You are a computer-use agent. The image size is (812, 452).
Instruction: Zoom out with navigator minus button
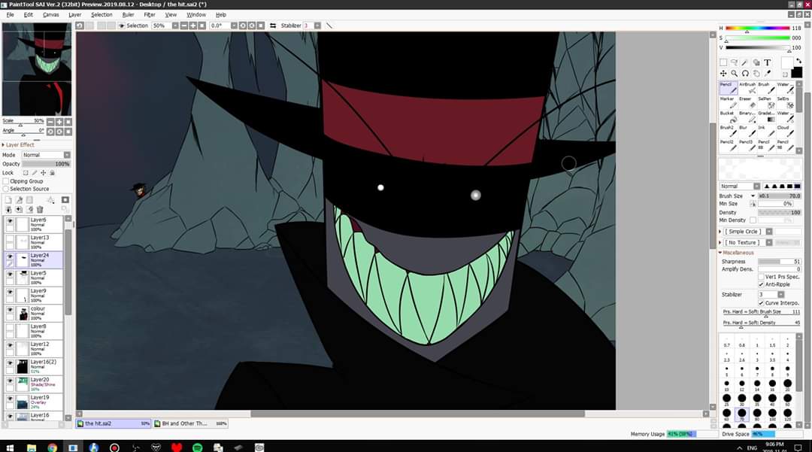[x=50, y=122]
